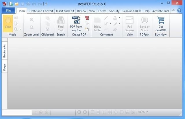Viewport: 185px width, 119px height.
Task: Select single page layout icon in status bar
Action: [92, 112]
